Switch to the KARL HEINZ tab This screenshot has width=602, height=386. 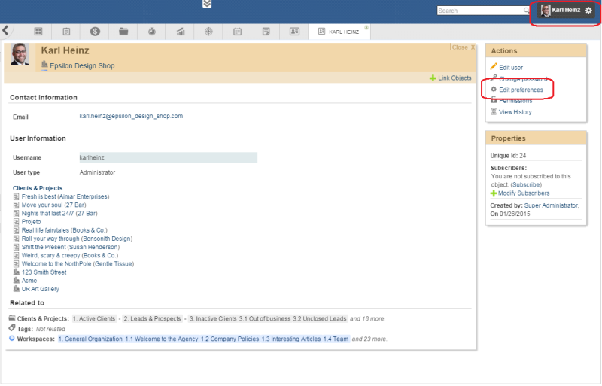(339, 32)
